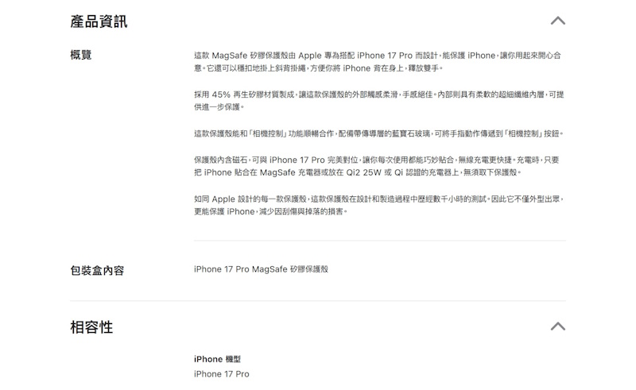Click the 45% figure in the material paragraph
This screenshot has height=390, width=636.
[221, 95]
